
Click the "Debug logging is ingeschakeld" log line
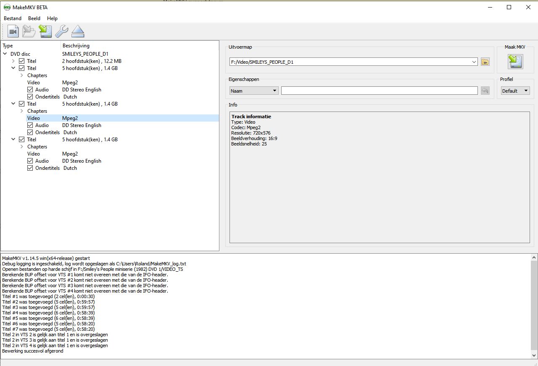tap(94, 264)
